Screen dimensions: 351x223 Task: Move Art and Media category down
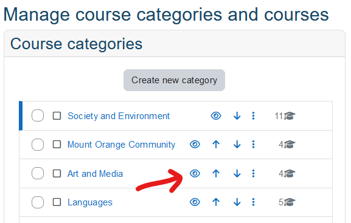(237, 173)
